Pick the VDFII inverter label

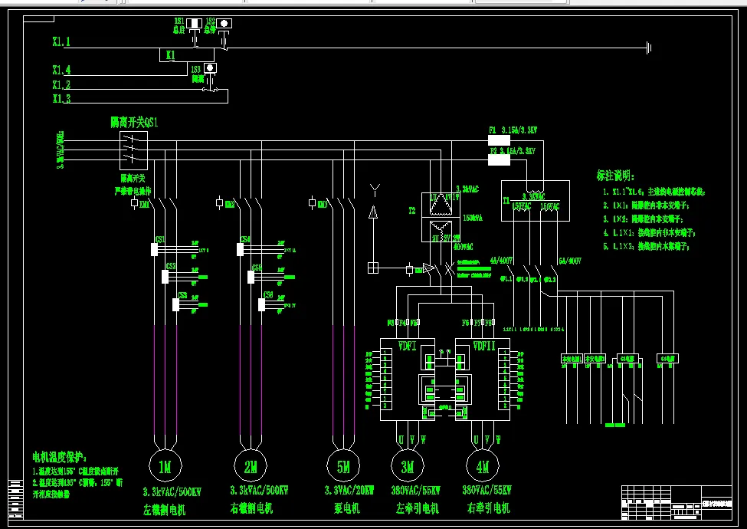[x=484, y=346]
